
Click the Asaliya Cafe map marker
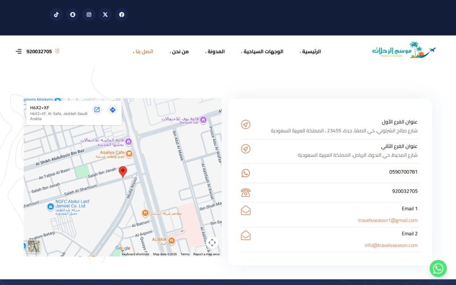tap(129, 153)
